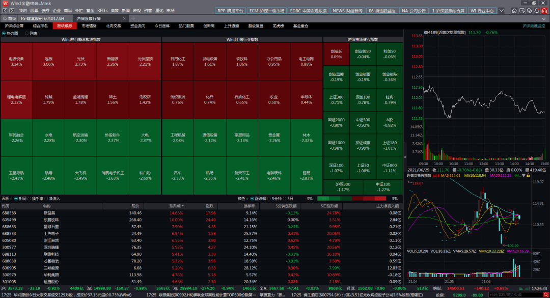Click the NEWS 财经新闻 shortcut button
The width and height of the screenshot is (550, 298).
pos(347,11)
